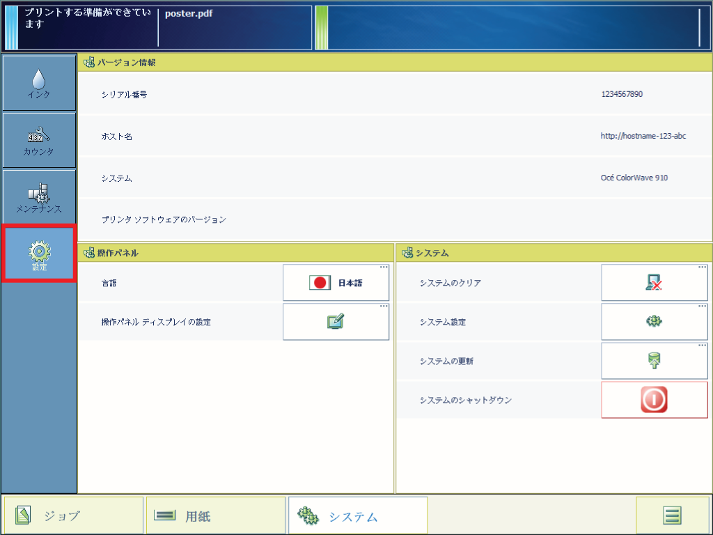Viewport: 713px width, 535px height.
Task: Open the list menu button at bottom right
Action: [x=672, y=515]
